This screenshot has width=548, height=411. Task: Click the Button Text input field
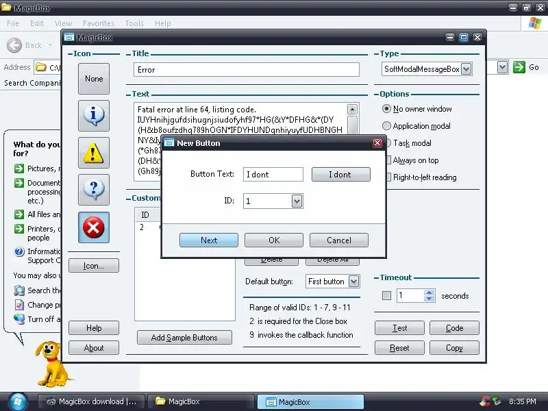(273, 174)
